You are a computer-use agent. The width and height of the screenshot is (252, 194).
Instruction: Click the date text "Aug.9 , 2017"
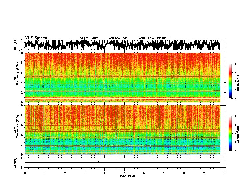[x=89, y=38]
